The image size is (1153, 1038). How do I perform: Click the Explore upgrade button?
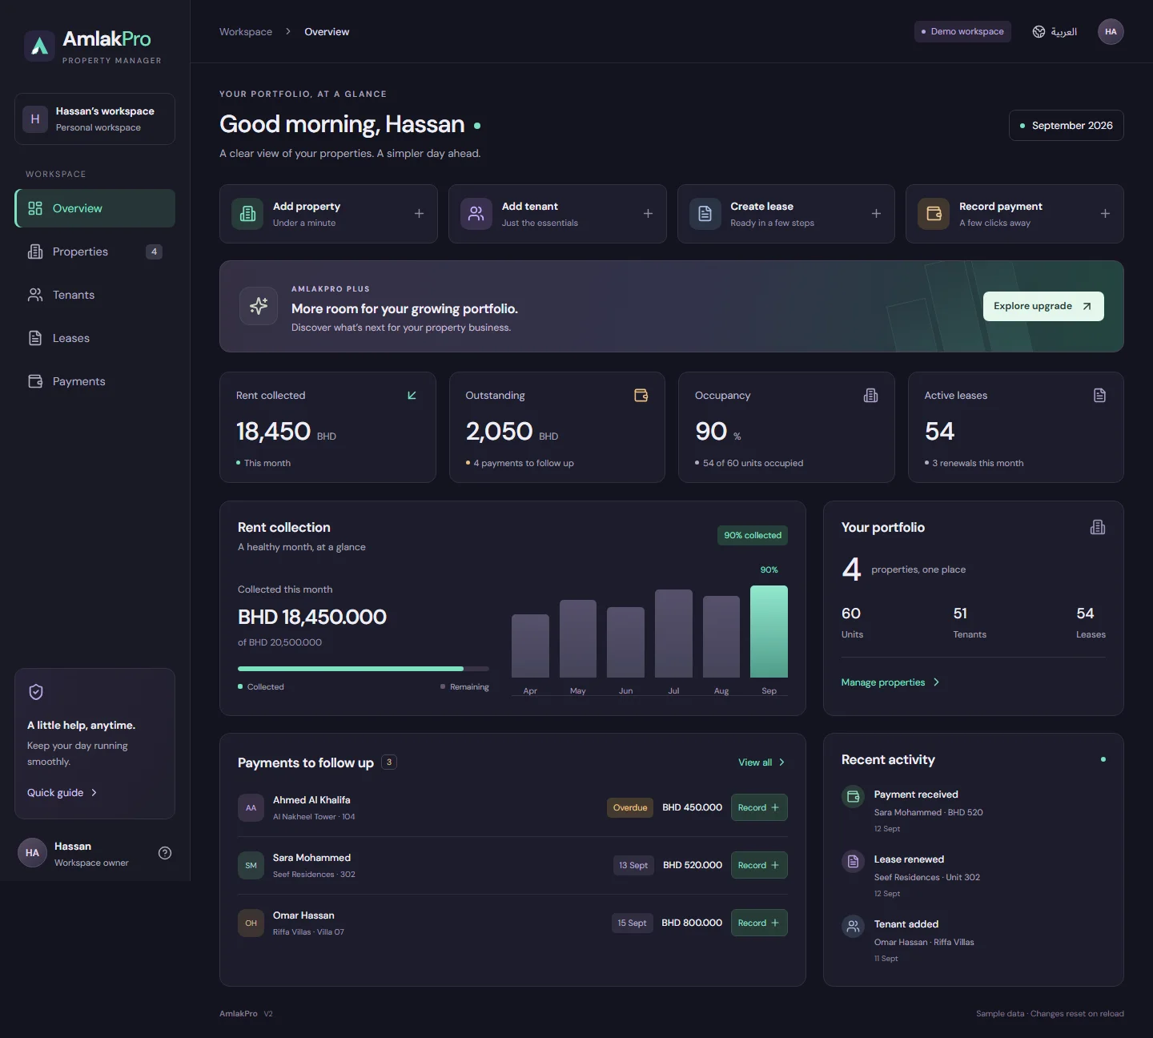pos(1043,306)
